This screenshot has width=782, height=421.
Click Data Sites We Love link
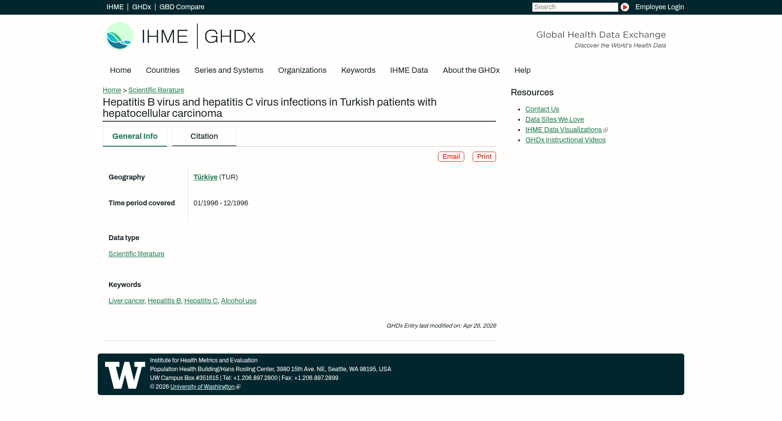(555, 119)
